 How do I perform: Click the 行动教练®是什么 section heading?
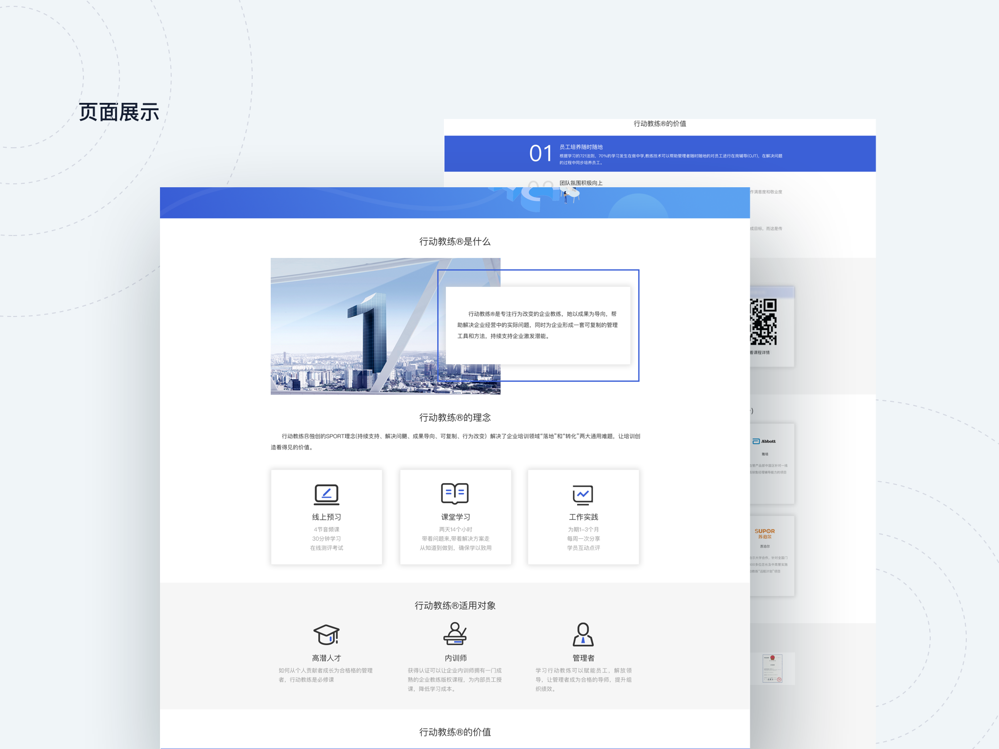pos(455,241)
